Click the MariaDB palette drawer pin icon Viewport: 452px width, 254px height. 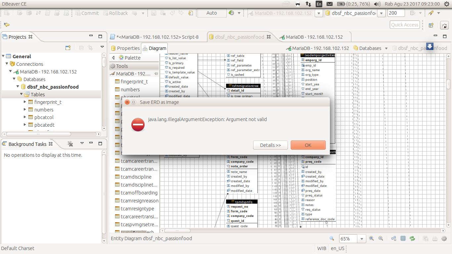click(157, 73)
